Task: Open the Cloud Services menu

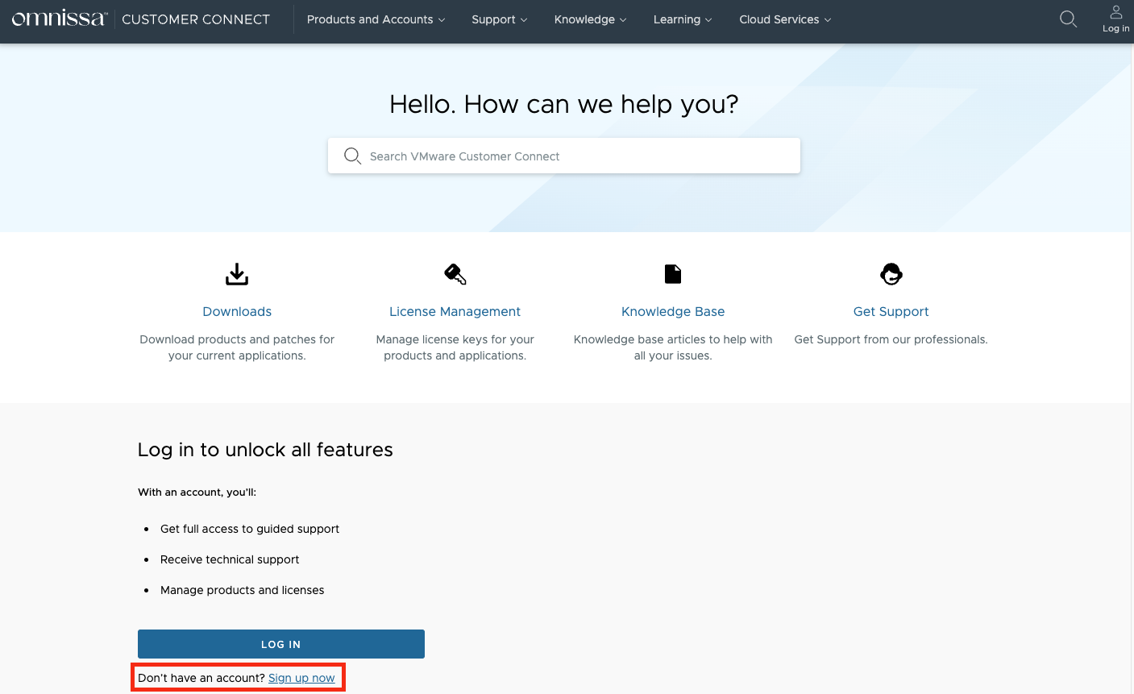Action: [784, 19]
